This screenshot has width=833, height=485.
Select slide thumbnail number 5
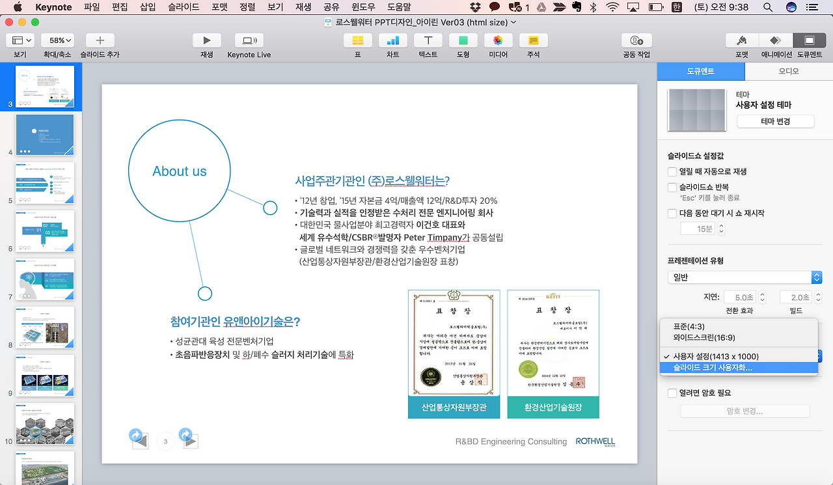click(x=44, y=183)
